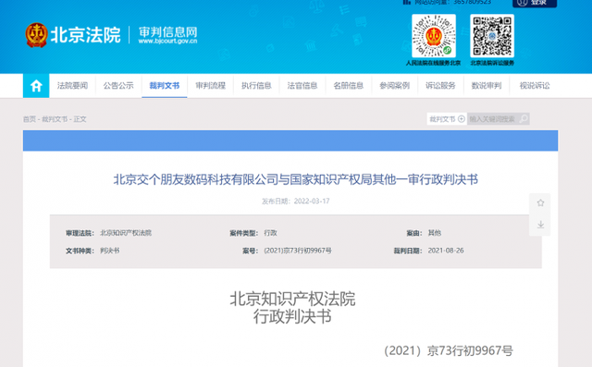Viewport: 592px width, 367px height.
Task: Click the search magnifier icon
Action: click(x=524, y=119)
